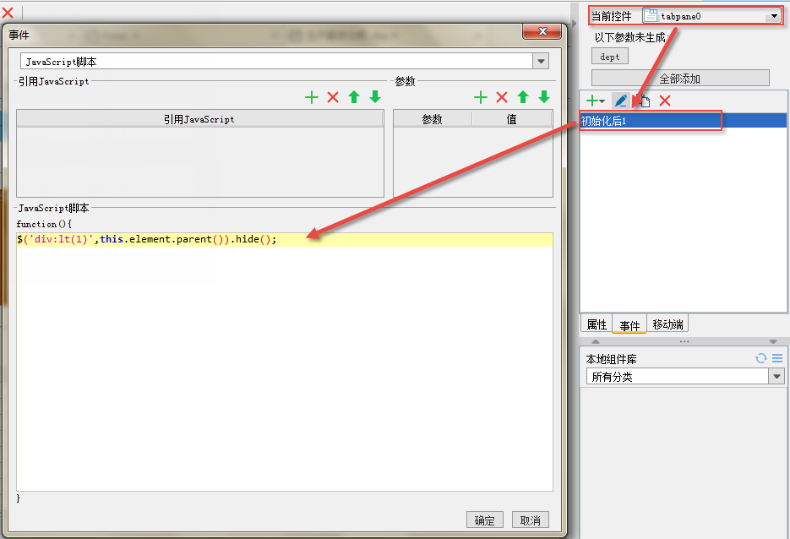Click the 本地组件库 label
This screenshot has width=790, height=539.
pyautogui.click(x=611, y=359)
